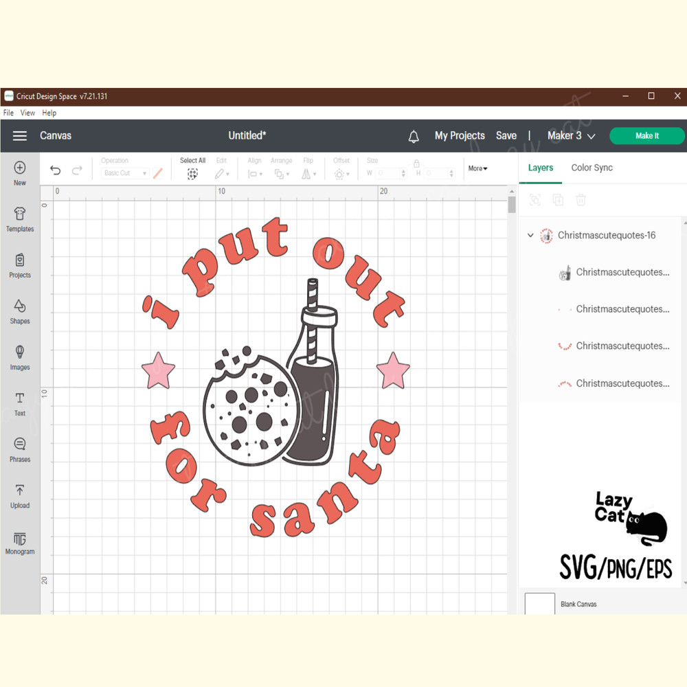Open the Templates panel
Image resolution: width=687 pixels, height=687 pixels.
(20, 214)
